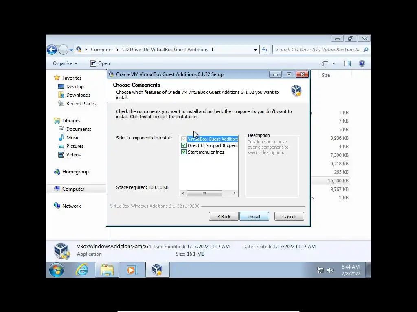Click Computer in the address bar
The width and height of the screenshot is (417, 312).
(x=102, y=50)
